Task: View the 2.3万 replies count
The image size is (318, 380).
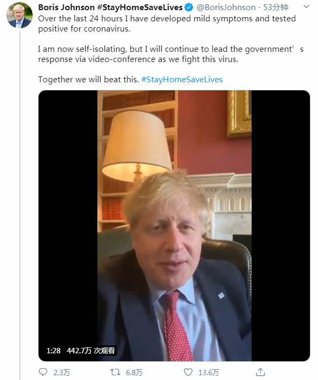Action: [x=62, y=372]
